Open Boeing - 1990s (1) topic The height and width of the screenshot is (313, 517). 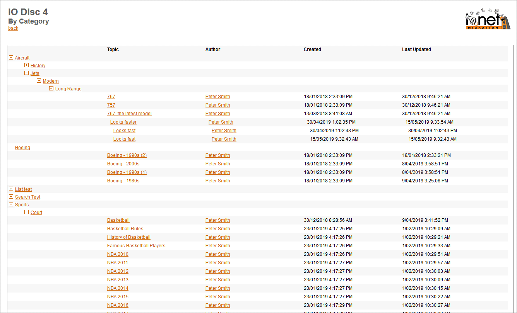coord(127,172)
